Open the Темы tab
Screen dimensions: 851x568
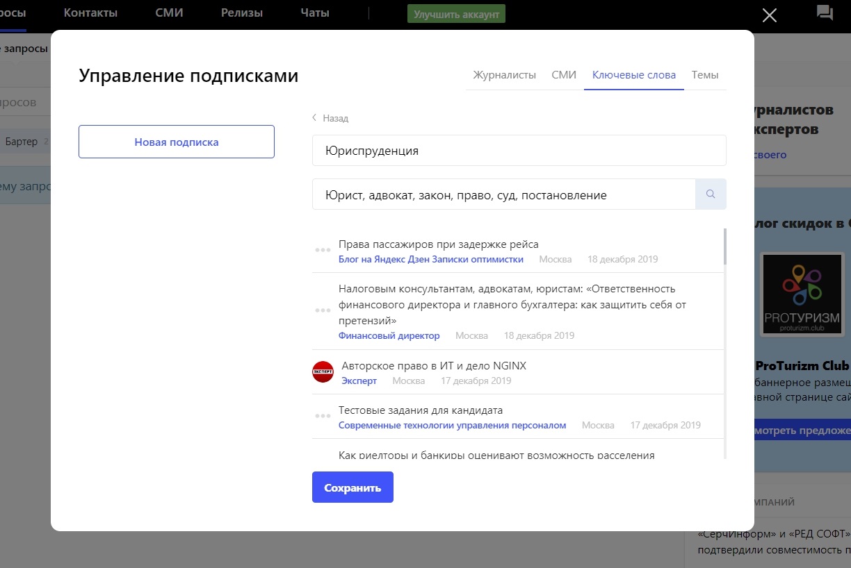tap(705, 75)
